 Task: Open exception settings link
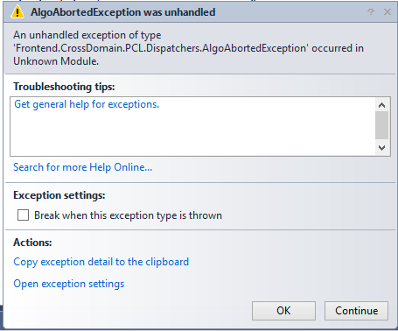click(69, 284)
